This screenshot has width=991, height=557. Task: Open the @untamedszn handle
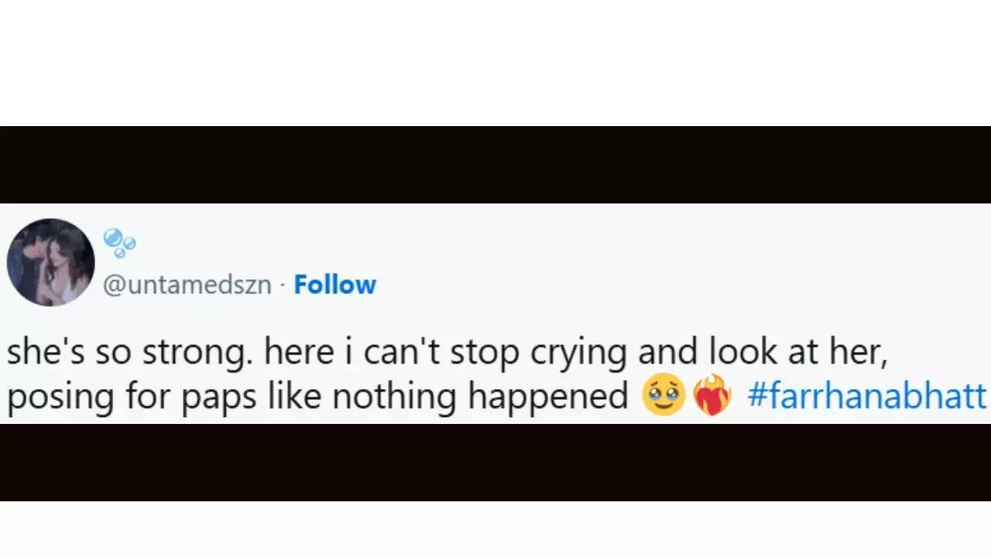(x=187, y=285)
